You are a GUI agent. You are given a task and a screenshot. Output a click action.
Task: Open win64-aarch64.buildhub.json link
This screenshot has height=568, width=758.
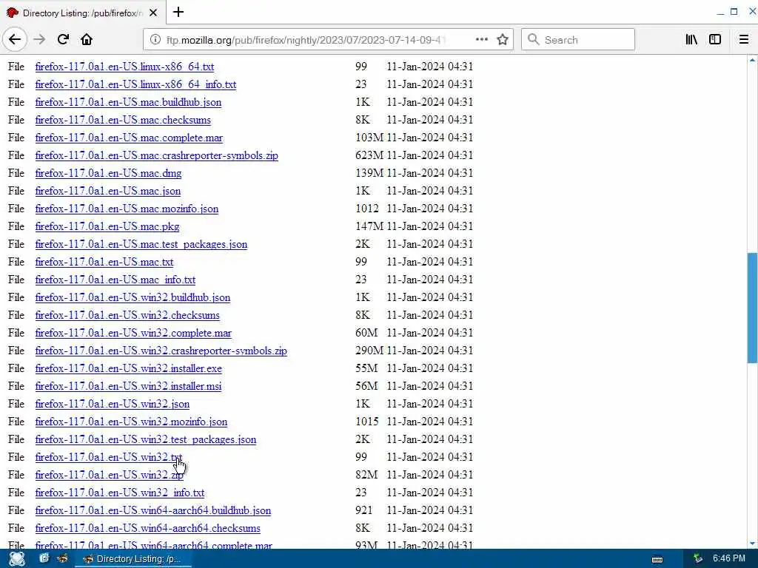152,510
